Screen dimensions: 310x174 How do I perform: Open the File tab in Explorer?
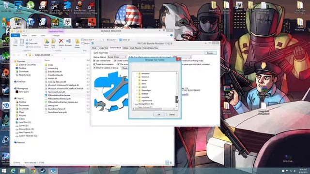[x=15, y=35]
